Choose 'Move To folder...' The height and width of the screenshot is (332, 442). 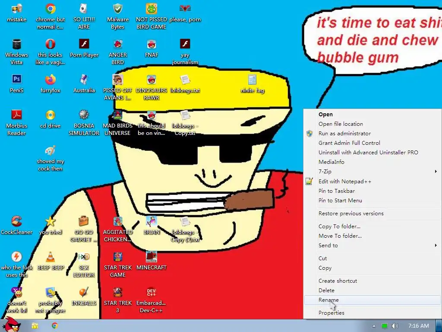[x=373, y=236]
